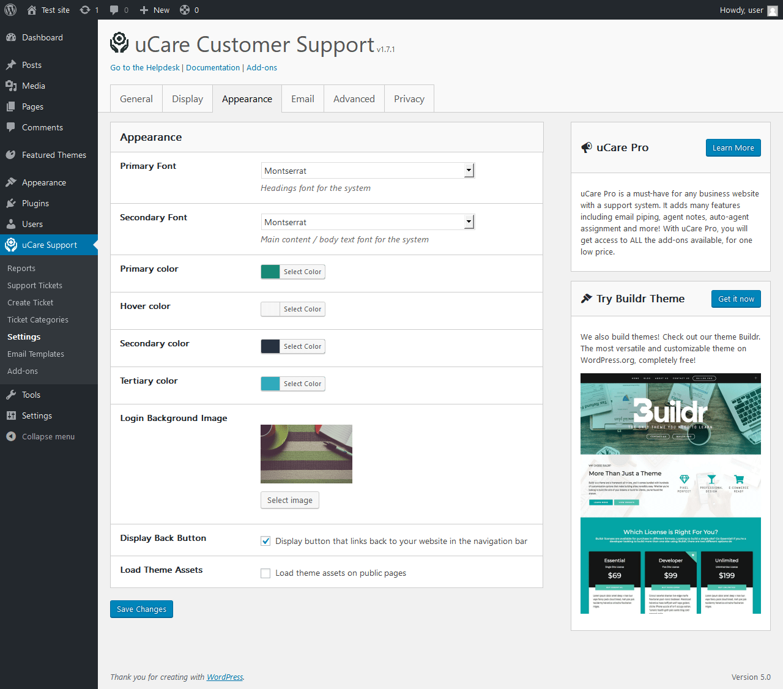Image resolution: width=783 pixels, height=689 pixels.
Task: Click the Get it now button
Action: pos(737,299)
